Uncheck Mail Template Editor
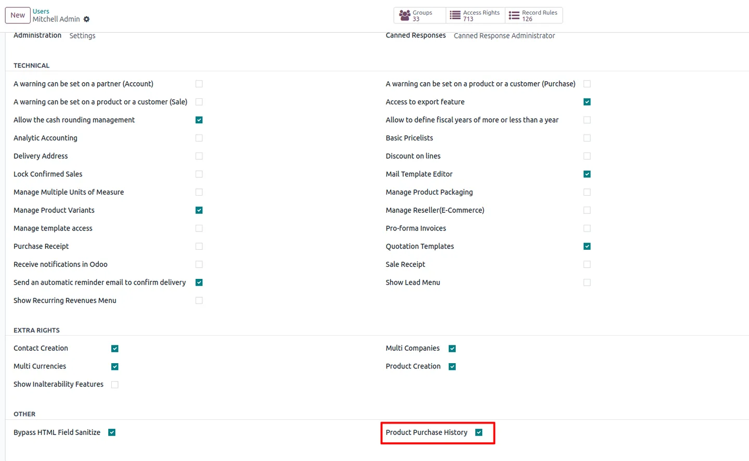 point(587,174)
